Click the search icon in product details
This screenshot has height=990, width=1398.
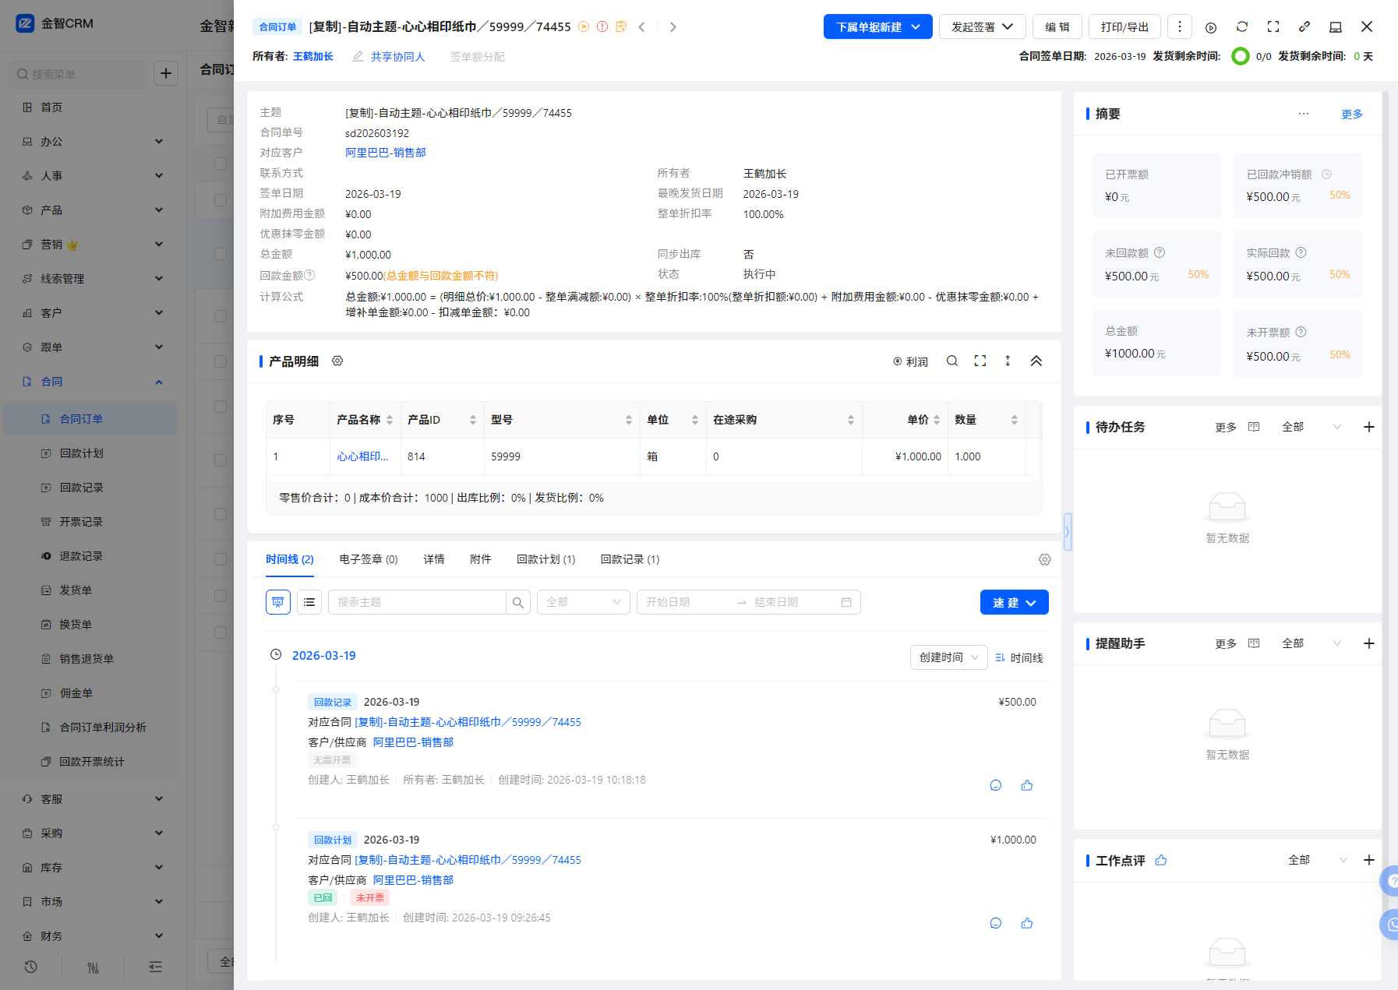tap(952, 361)
